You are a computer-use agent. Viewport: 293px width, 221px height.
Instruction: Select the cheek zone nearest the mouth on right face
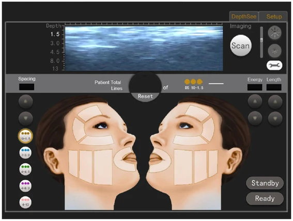tap(183, 167)
